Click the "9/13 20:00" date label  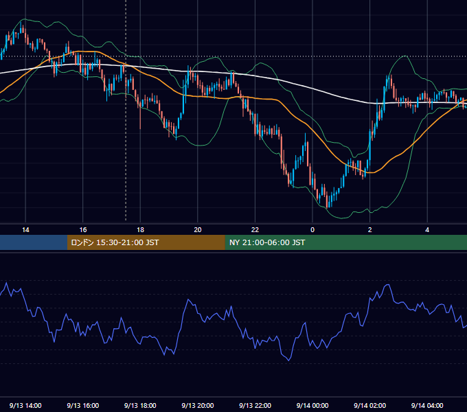click(198, 405)
